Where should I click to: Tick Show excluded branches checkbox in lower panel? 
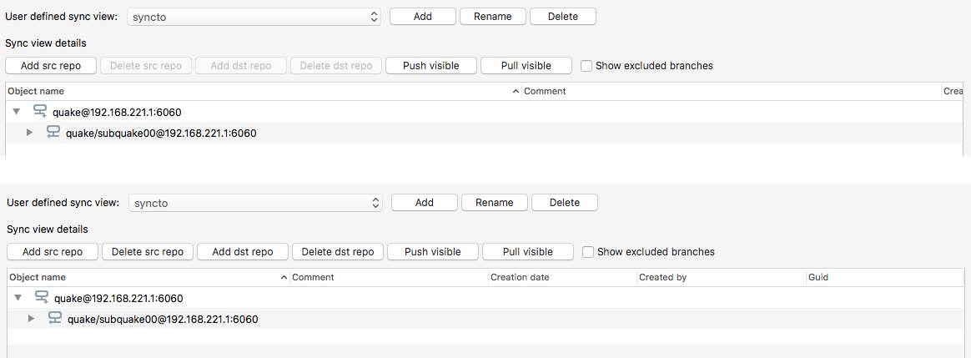click(x=588, y=252)
